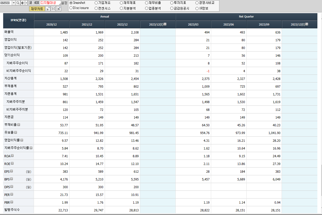Click the 1,041.90 유보율 value
Viewport: 322px width, 215px height.
pyautogui.click(x=275, y=133)
